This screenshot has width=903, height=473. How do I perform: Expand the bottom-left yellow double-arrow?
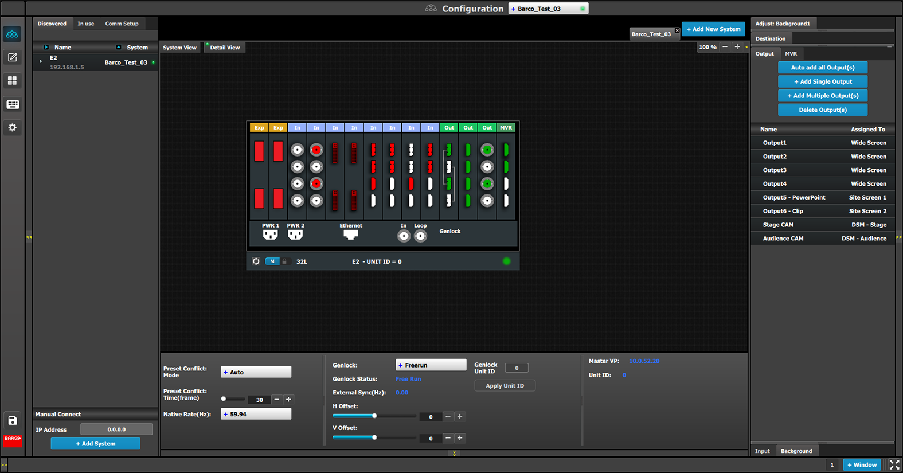pos(4,465)
